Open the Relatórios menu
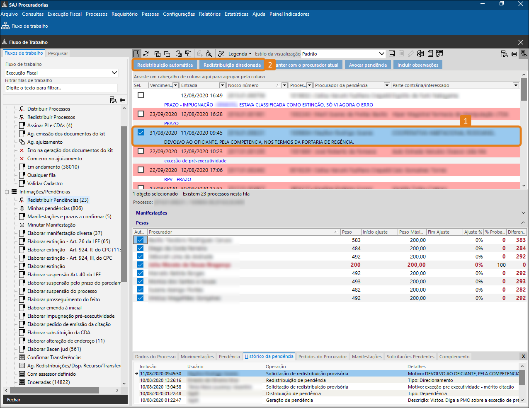This screenshot has height=408, width=529. [209, 14]
